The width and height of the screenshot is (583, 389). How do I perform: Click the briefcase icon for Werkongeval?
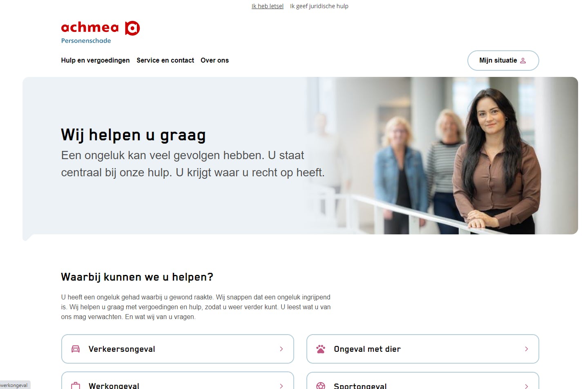tap(76, 386)
